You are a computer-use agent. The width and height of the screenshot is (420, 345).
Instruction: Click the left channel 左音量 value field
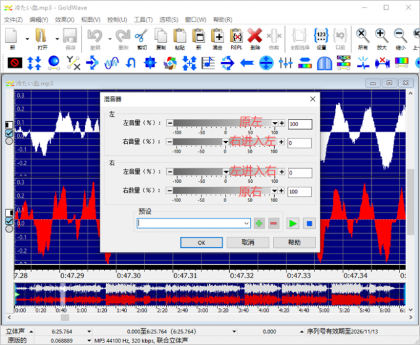pyautogui.click(x=300, y=124)
